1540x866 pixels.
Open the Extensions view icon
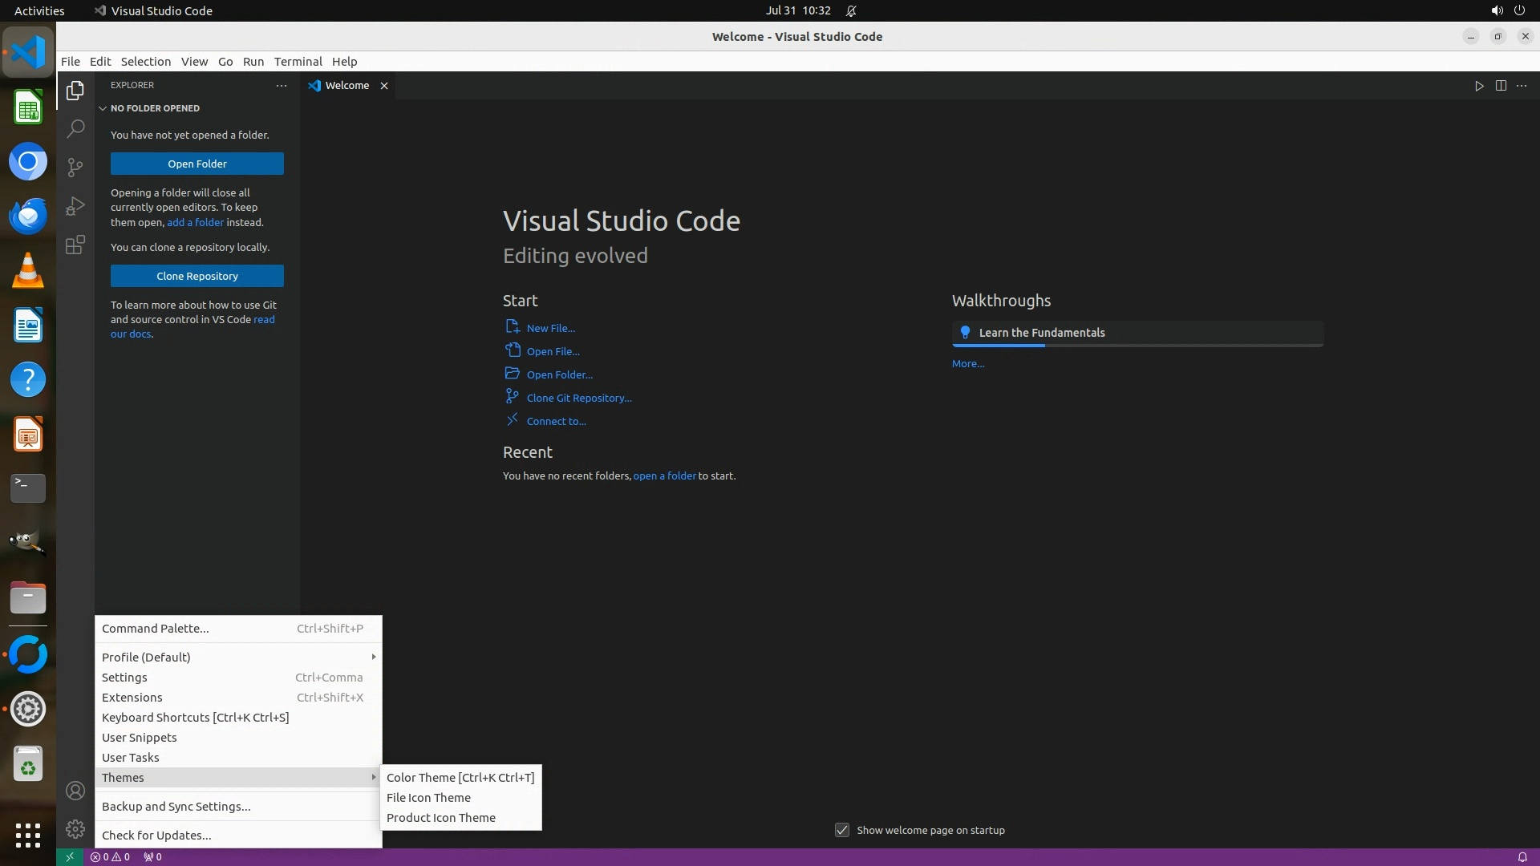75,245
